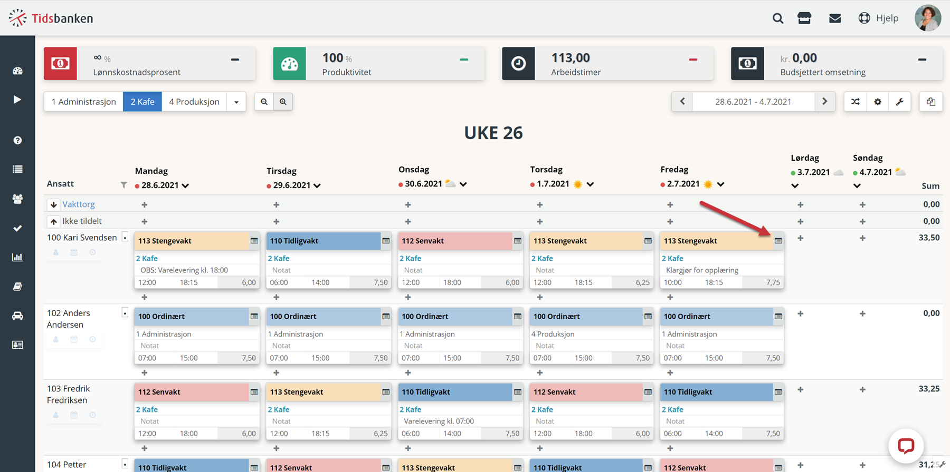Add shift for Kari Svendsen on Lørdag

click(x=800, y=238)
